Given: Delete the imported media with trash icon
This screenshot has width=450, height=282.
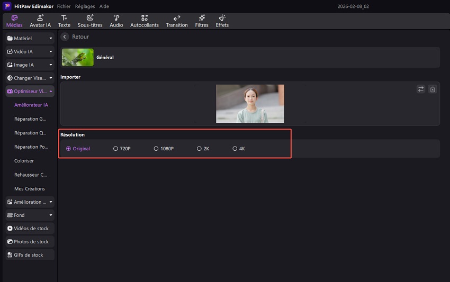Looking at the screenshot, I should (x=433, y=89).
